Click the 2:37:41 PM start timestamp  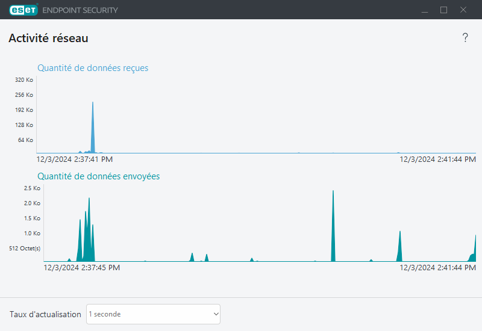[75, 159]
